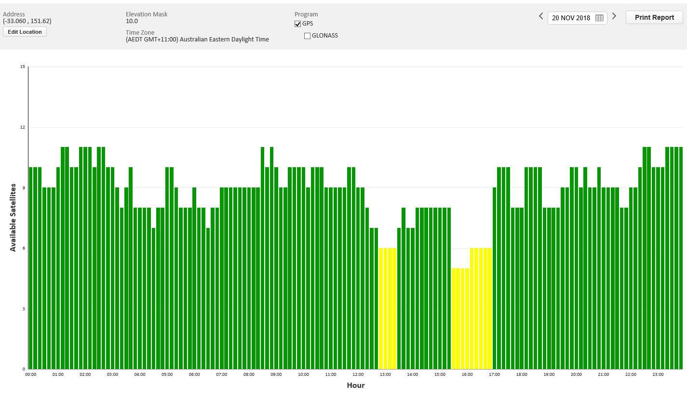The image size is (687, 397).
Task: Enable the GLONASS program checkbox
Action: point(307,36)
